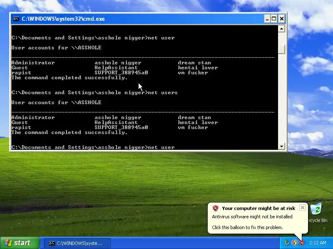The height and width of the screenshot is (249, 333).
Task: Close the cmd.exe window
Action: [x=281, y=19]
